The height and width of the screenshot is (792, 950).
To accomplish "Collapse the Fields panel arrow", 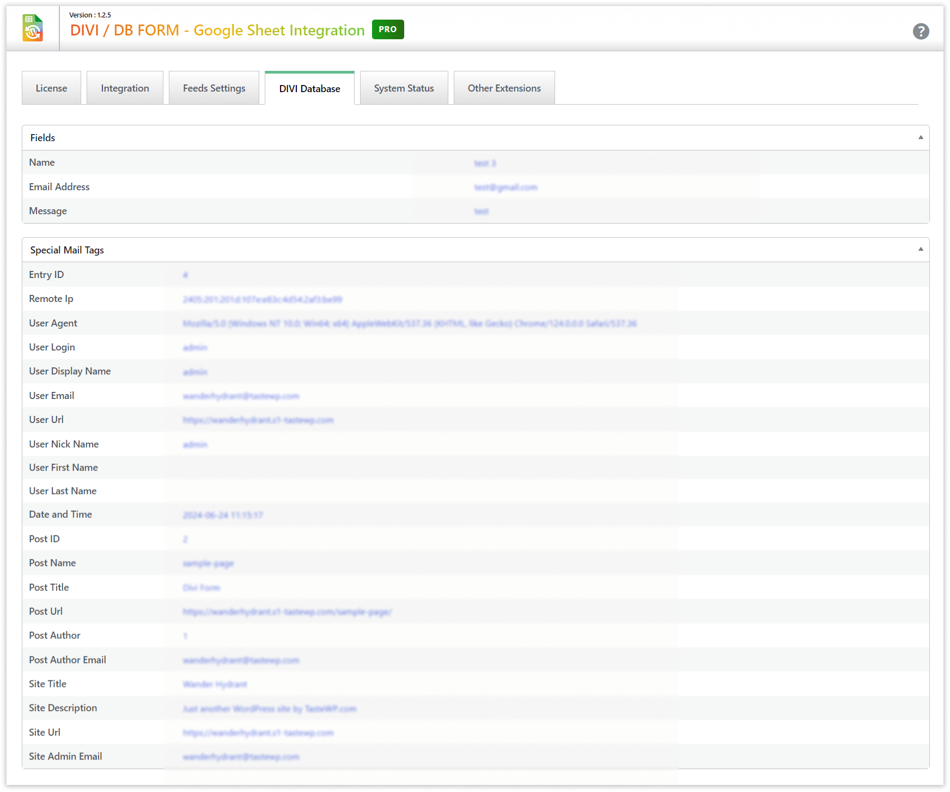I will tap(921, 137).
